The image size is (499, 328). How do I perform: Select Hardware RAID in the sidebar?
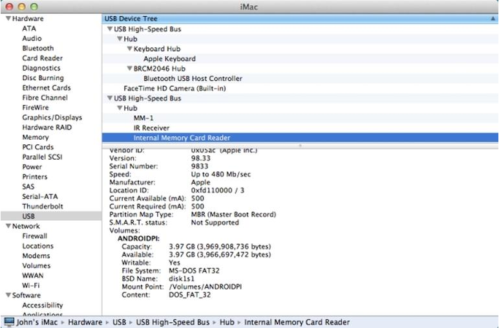tap(47, 127)
